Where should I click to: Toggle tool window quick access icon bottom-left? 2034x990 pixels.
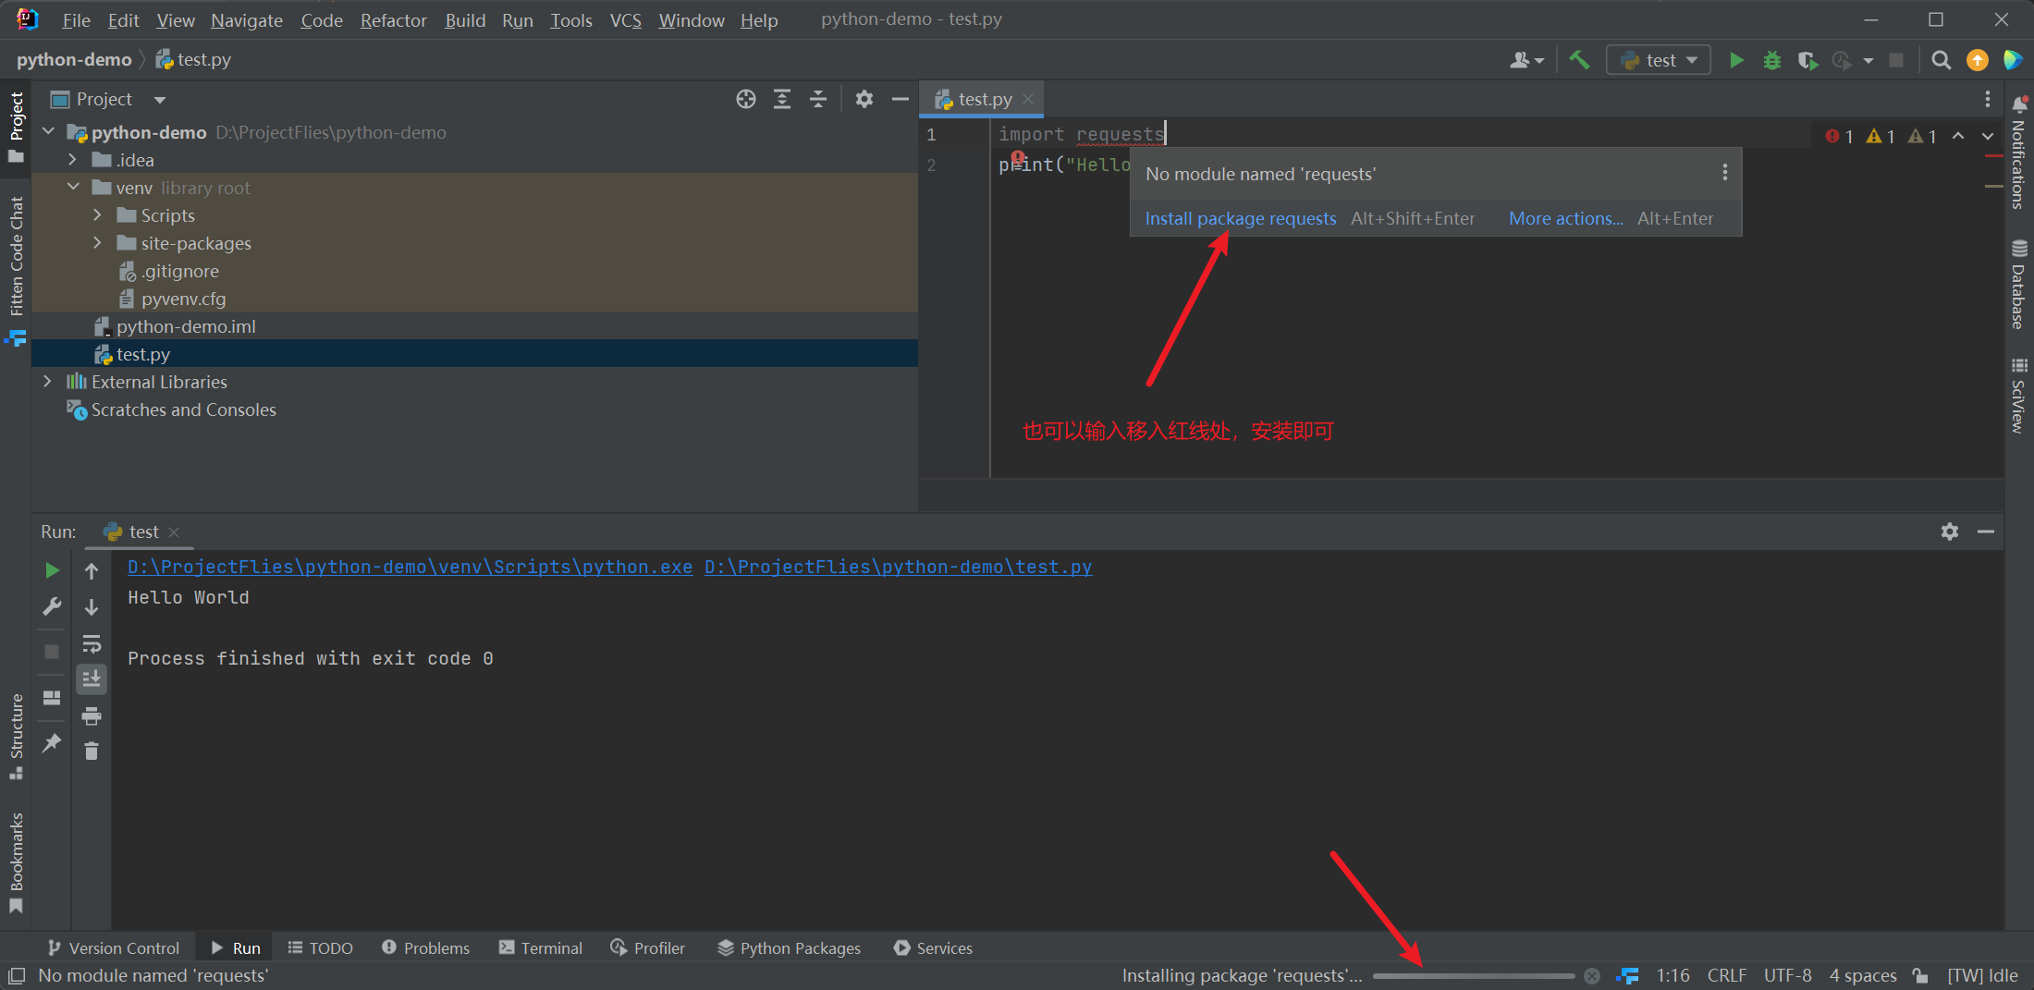pyautogui.click(x=16, y=976)
